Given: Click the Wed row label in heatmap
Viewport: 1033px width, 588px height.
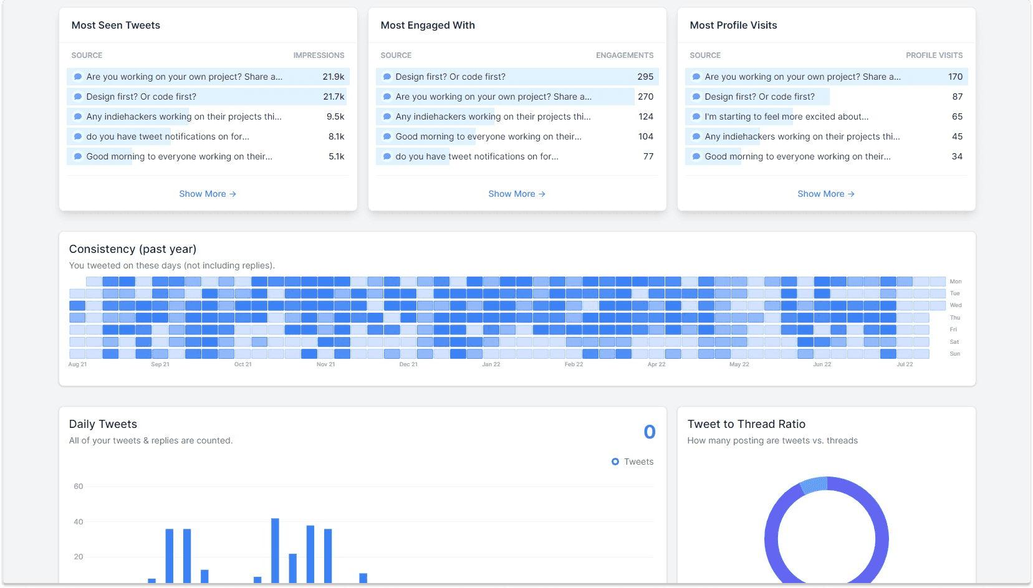Looking at the screenshot, I should 956,305.
